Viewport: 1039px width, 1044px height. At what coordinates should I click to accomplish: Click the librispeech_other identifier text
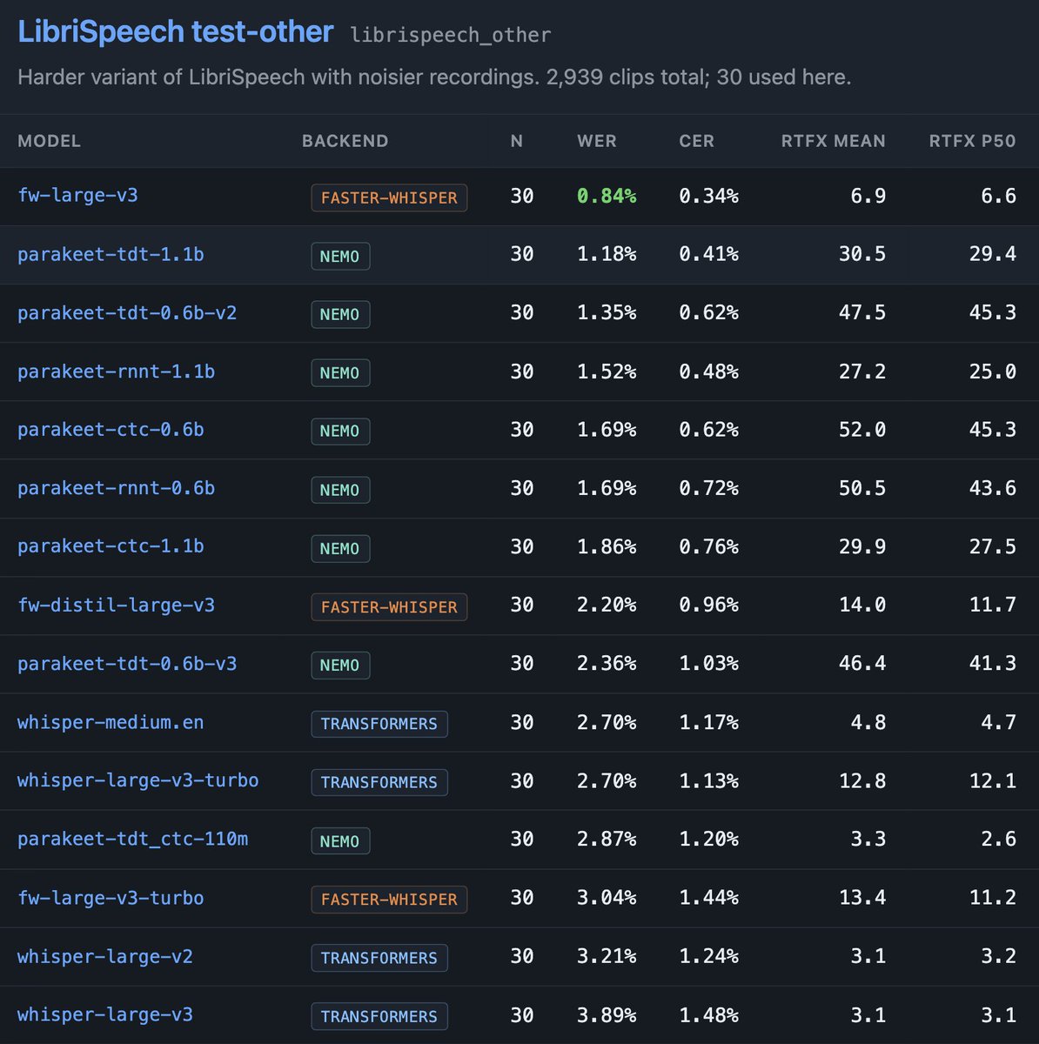click(x=451, y=35)
